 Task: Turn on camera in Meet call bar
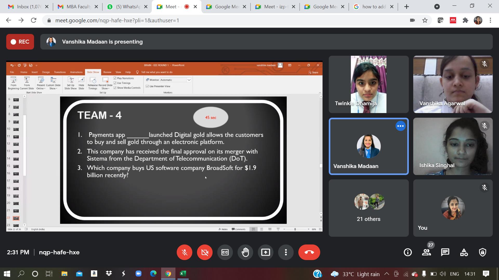[x=205, y=252]
